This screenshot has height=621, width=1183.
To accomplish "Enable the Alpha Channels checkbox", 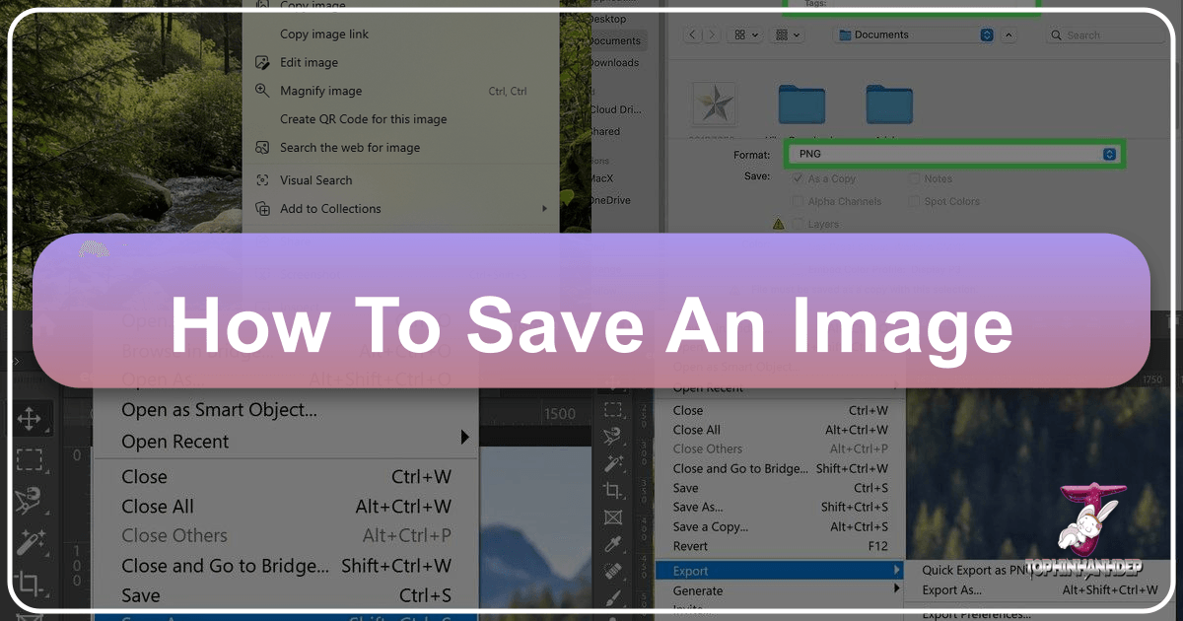I will click(798, 202).
